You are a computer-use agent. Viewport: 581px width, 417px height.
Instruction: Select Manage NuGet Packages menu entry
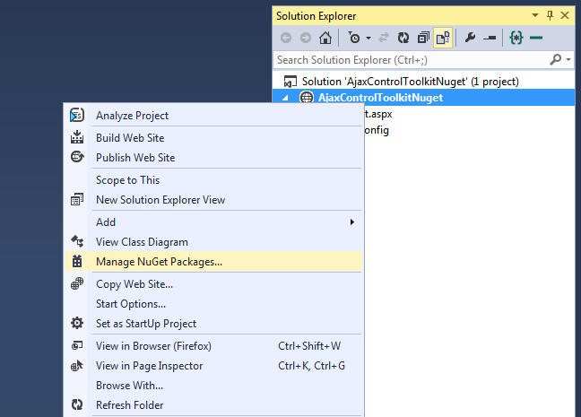pyautogui.click(x=159, y=262)
